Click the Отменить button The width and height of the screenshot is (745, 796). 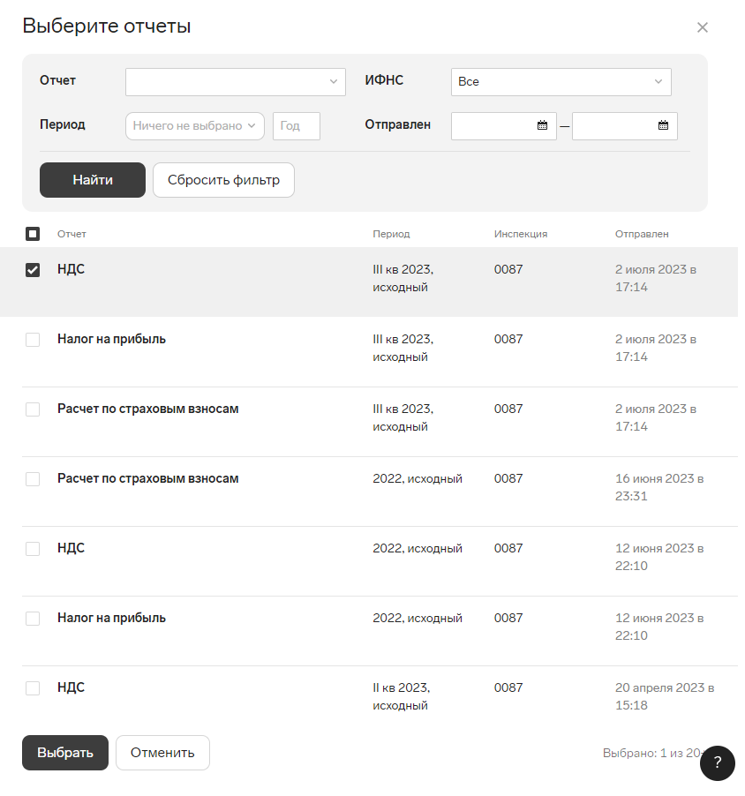pos(162,753)
